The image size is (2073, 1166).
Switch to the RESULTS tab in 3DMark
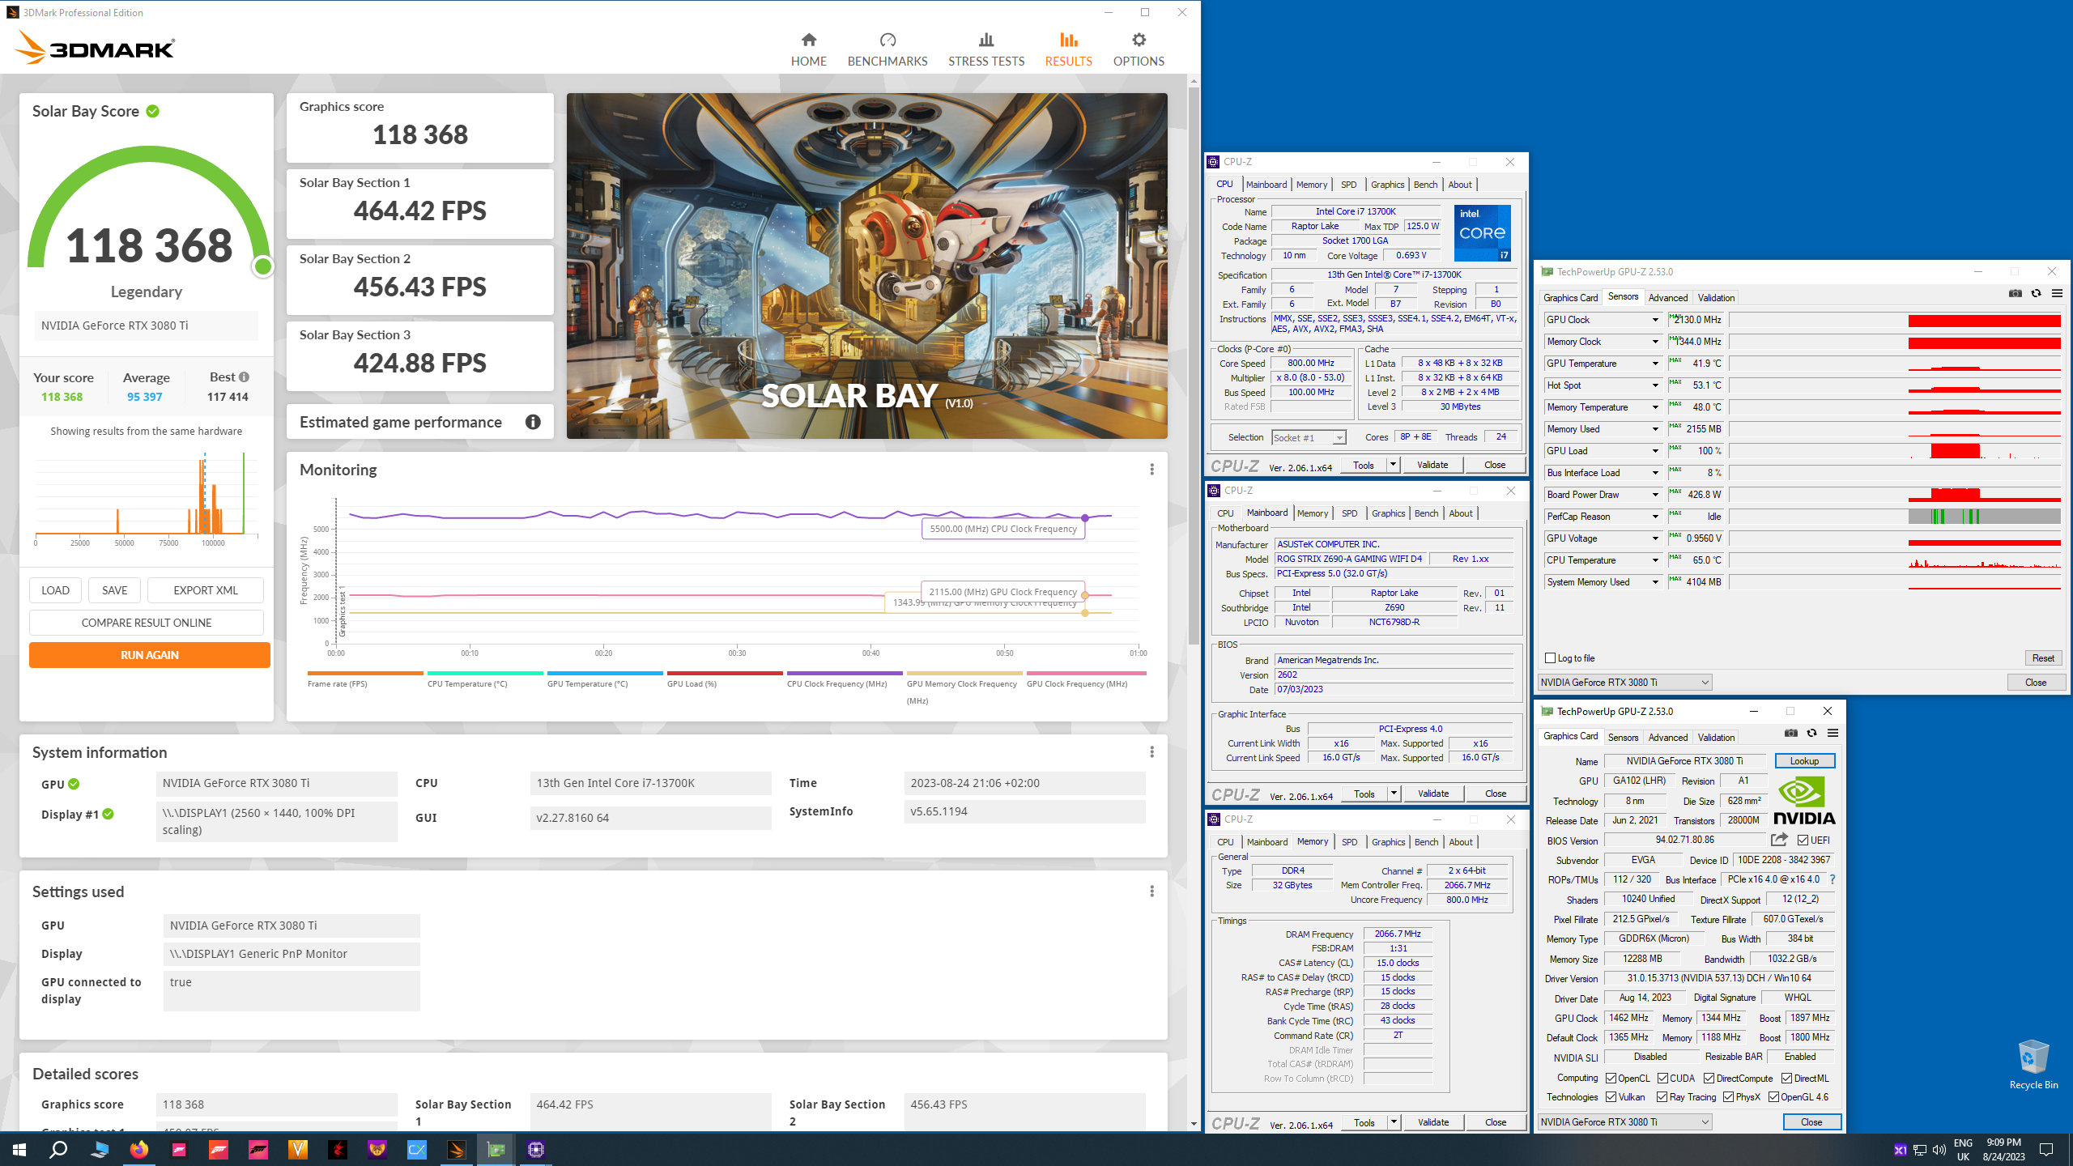(1068, 50)
